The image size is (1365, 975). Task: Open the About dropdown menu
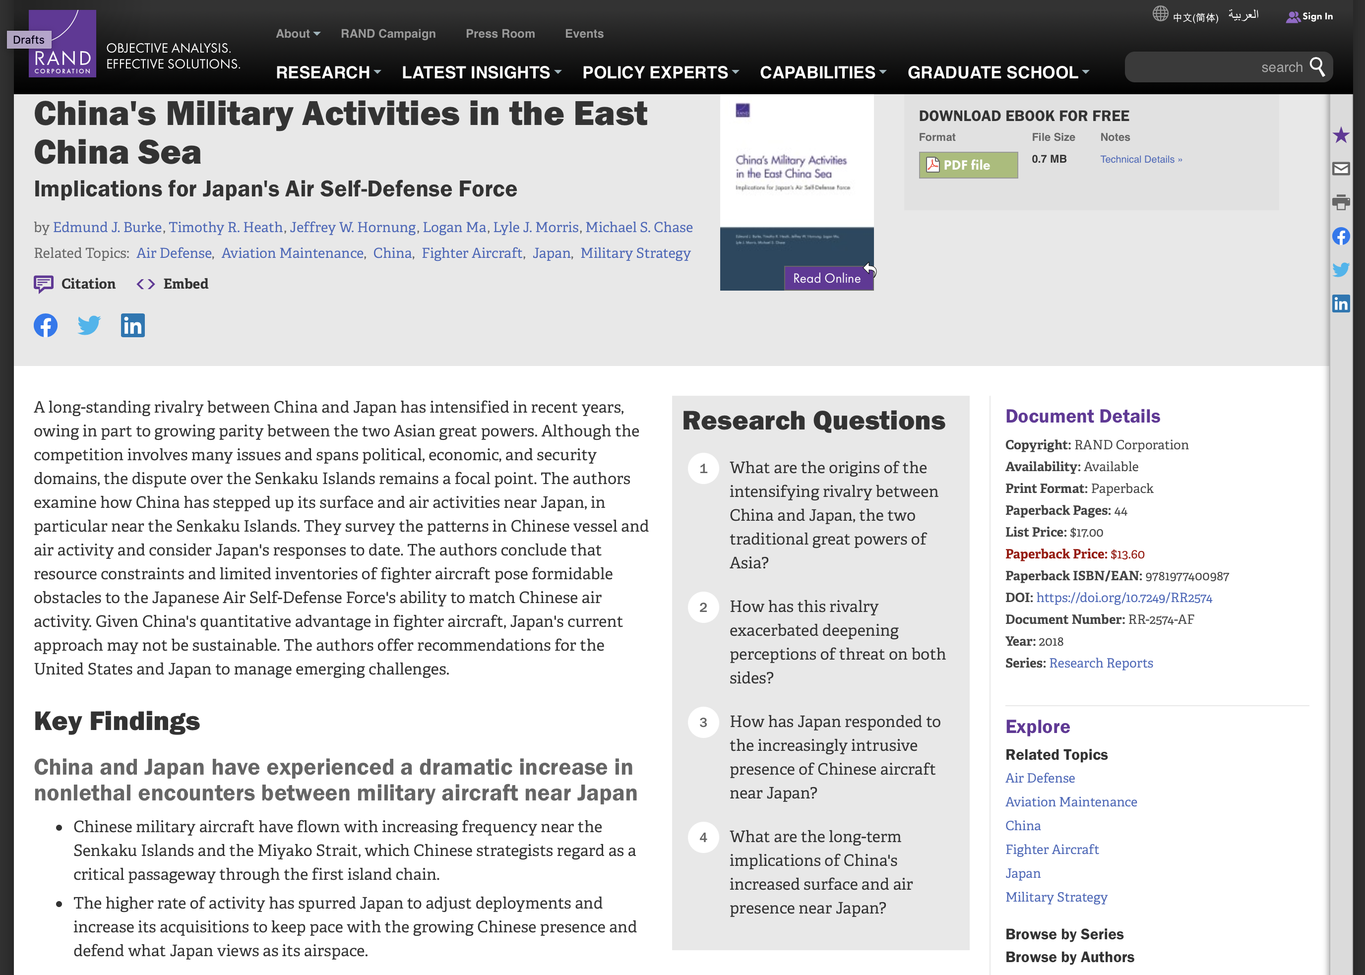(298, 34)
